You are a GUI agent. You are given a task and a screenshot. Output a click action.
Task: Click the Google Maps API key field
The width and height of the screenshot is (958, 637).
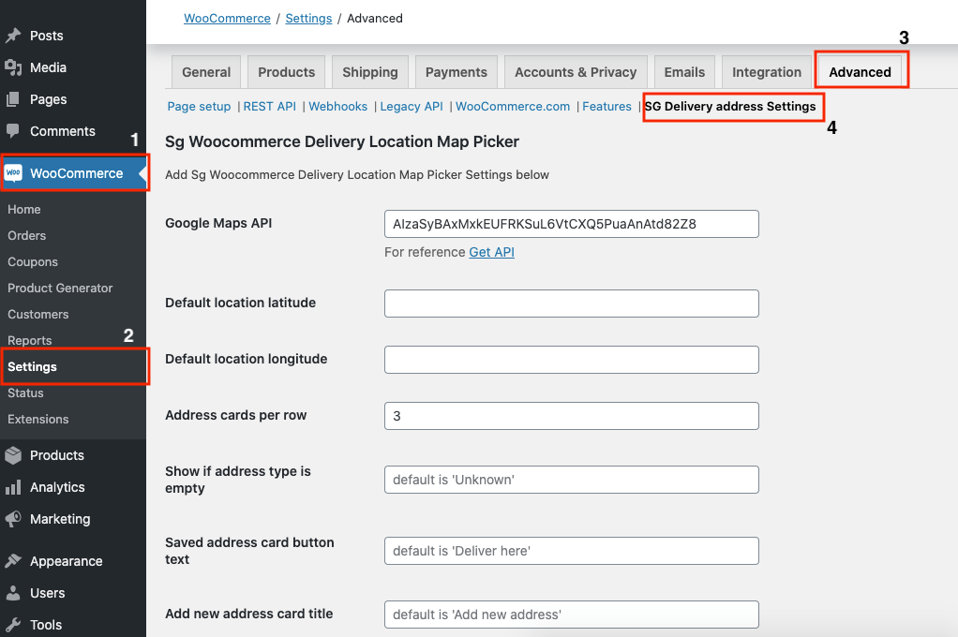[x=572, y=224]
